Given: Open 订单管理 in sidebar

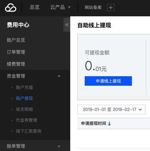Looking at the screenshot, I should (x=16, y=52).
